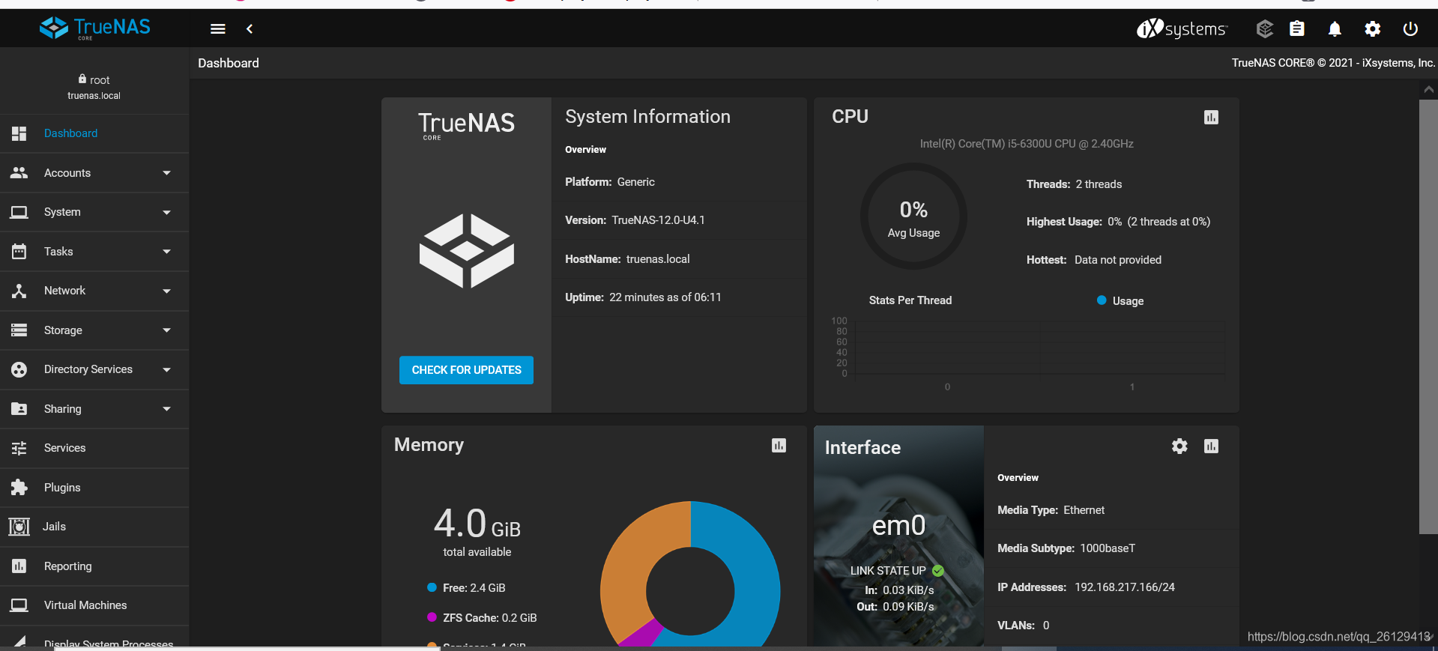Screen dimensions: 1438x651
Task: Open Memory reports chart icon
Action: tap(779, 446)
